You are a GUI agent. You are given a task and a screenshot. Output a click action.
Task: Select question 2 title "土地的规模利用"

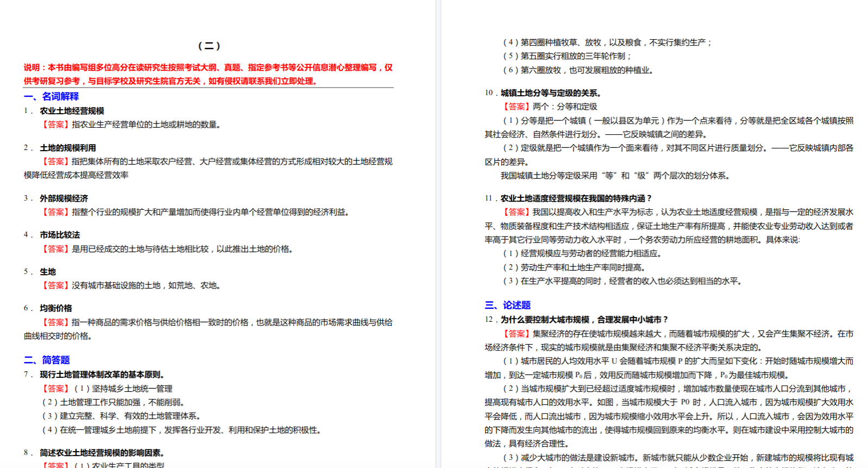tap(68, 148)
